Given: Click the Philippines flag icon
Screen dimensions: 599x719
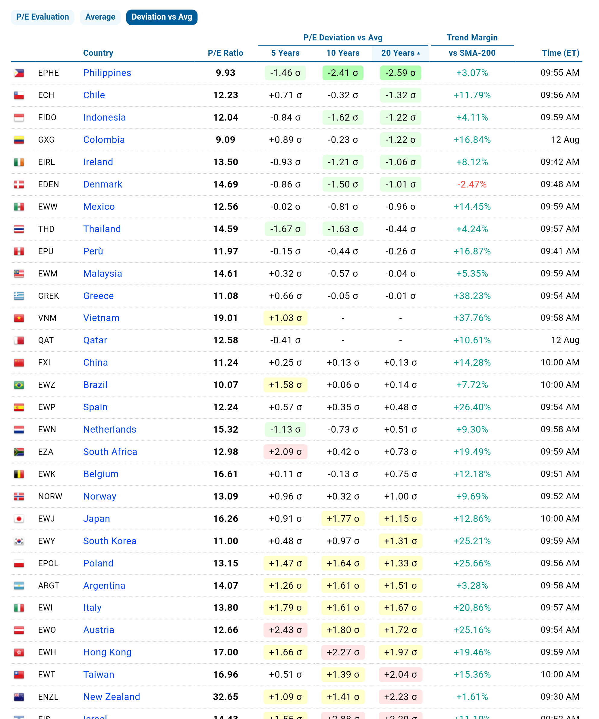Looking at the screenshot, I should 19,73.
